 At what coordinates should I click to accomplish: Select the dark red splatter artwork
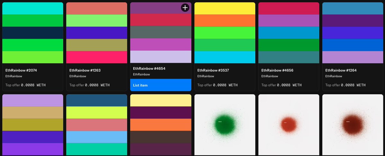(x=353, y=125)
